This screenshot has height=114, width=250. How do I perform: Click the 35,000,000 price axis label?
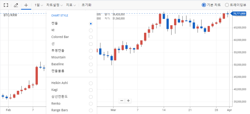click(240, 102)
